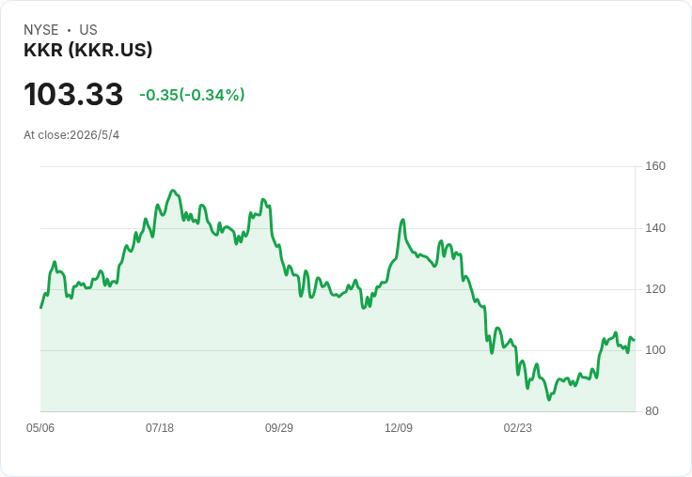This screenshot has width=692, height=477.
Task: Click the KKR (KKR.US) stock title
Action: 87,50
